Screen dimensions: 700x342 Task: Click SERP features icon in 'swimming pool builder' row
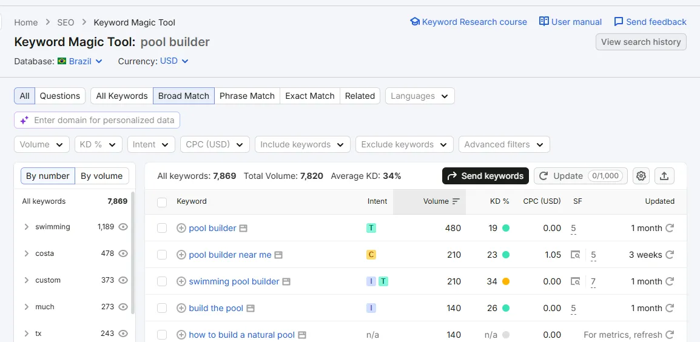(576, 282)
